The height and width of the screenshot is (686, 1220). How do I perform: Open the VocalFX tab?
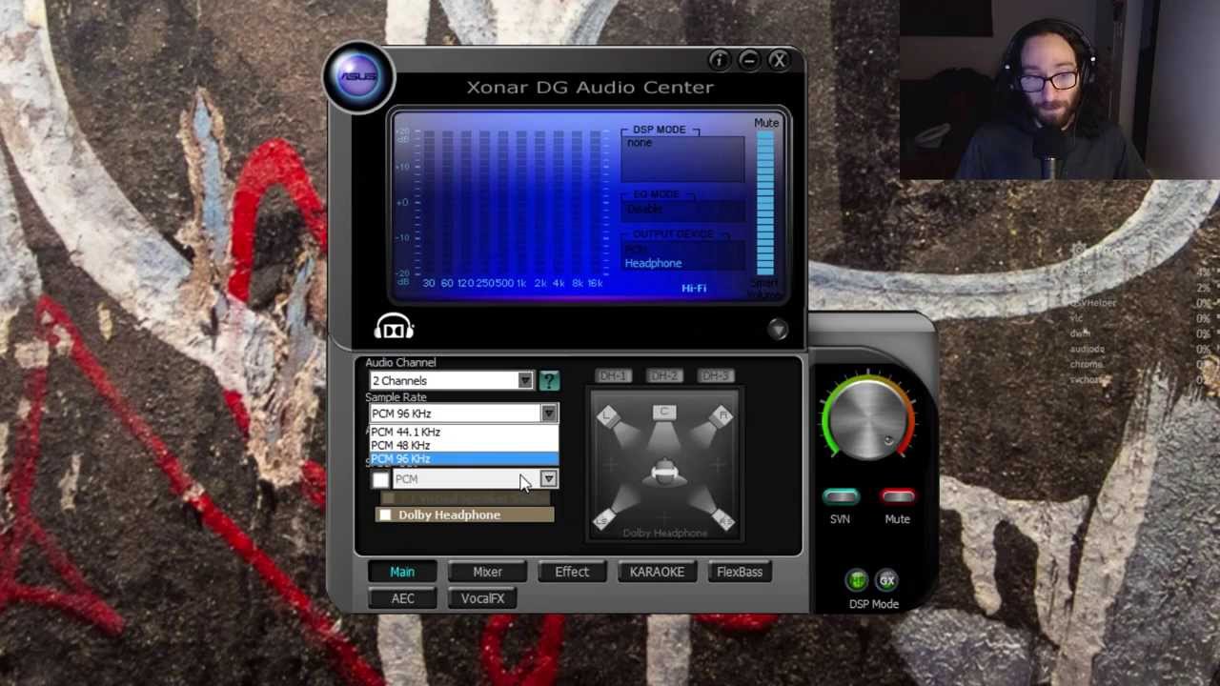[482, 598]
